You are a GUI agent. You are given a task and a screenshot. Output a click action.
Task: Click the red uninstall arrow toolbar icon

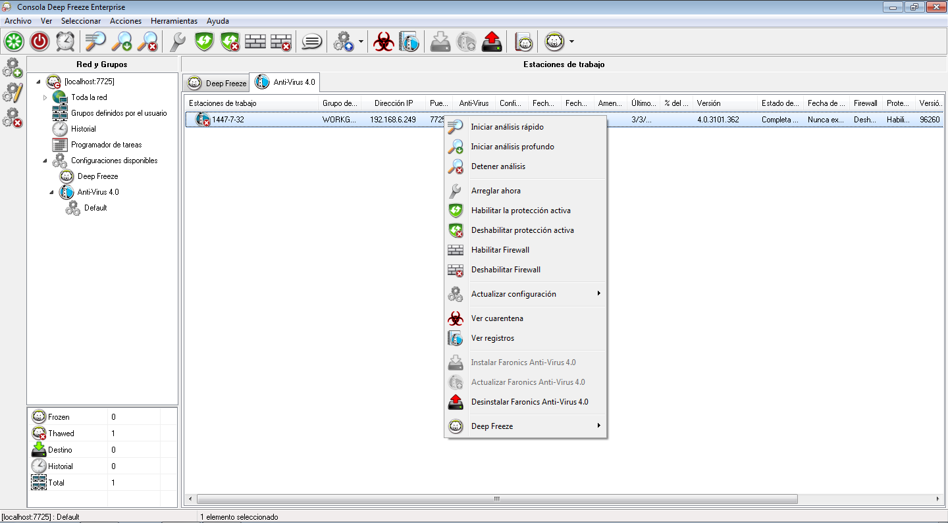pyautogui.click(x=492, y=42)
